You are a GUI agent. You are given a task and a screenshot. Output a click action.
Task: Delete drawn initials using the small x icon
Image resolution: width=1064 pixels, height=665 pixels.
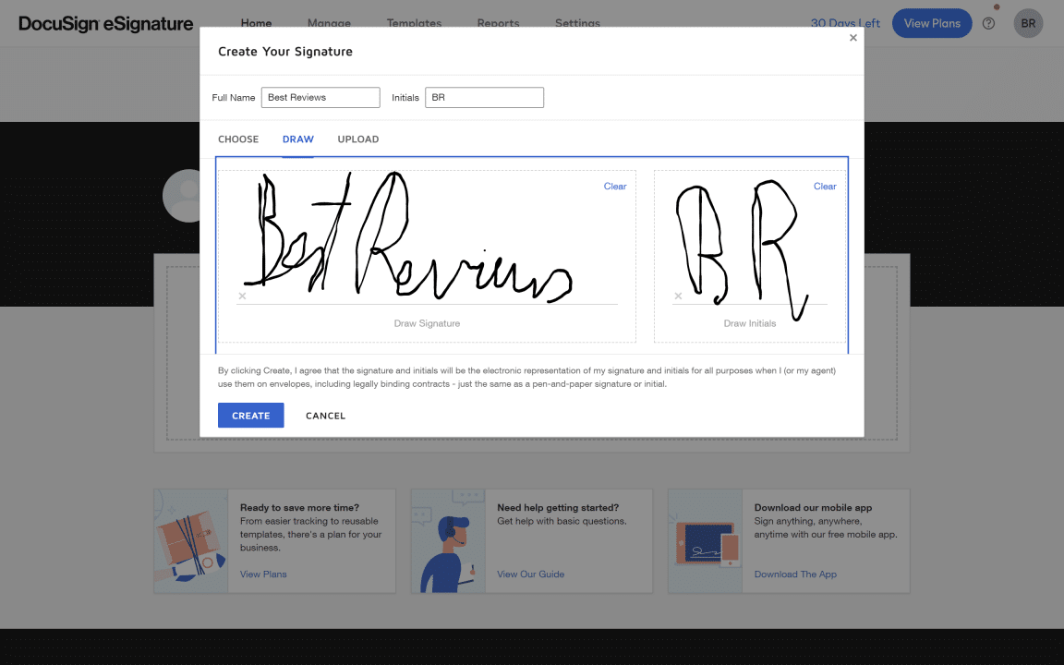pyautogui.click(x=678, y=296)
